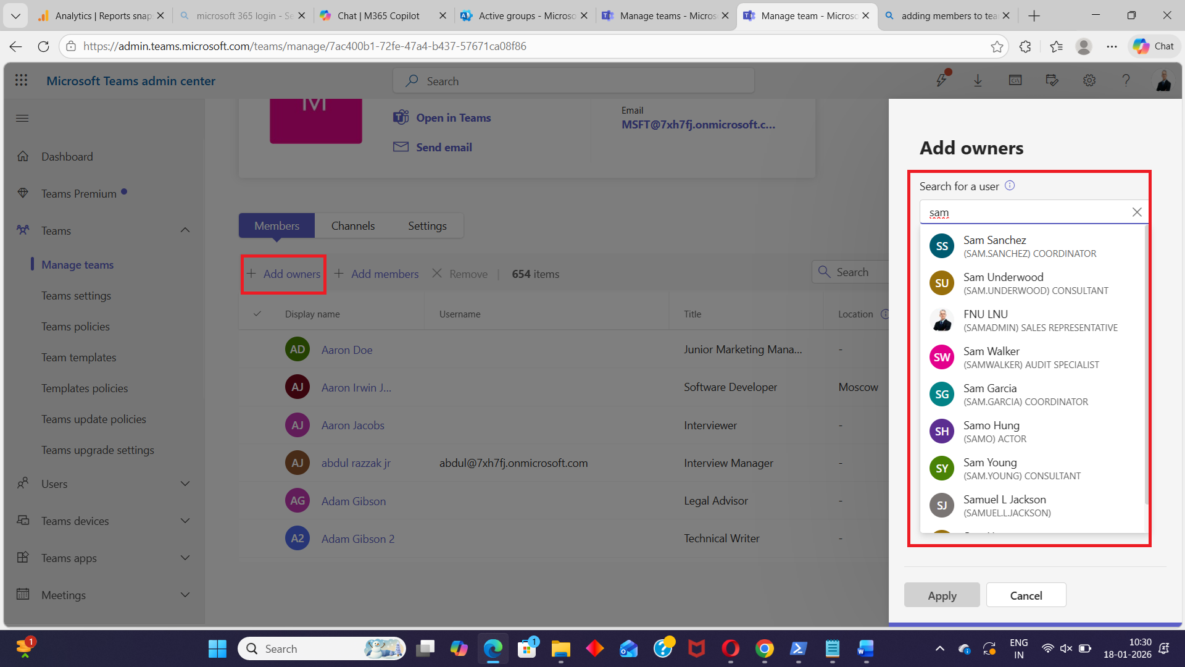Image resolution: width=1185 pixels, height=667 pixels.
Task: Switch to the Channels tab
Action: point(352,225)
